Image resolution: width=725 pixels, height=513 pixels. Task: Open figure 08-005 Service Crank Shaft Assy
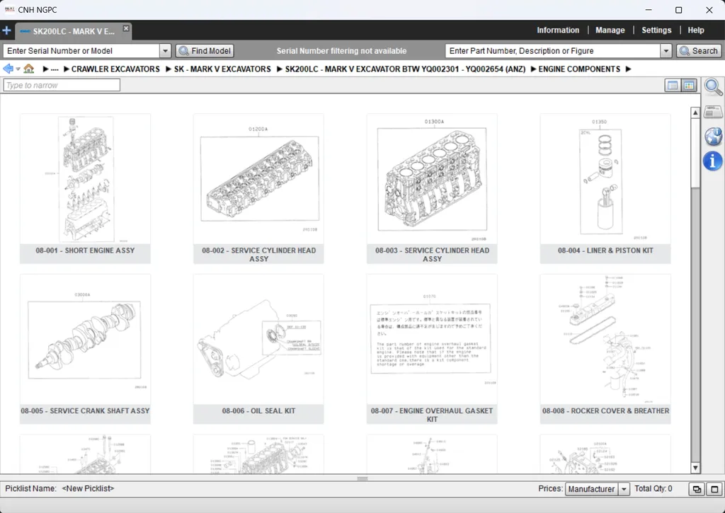[x=85, y=349]
